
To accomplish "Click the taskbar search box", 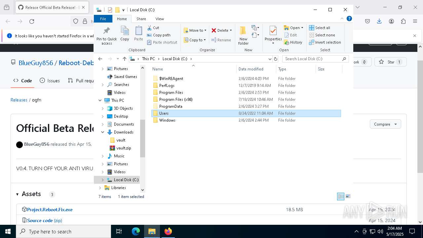I will (x=63, y=231).
